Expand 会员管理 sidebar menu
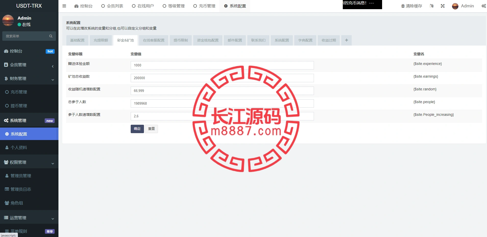 [x=29, y=65]
